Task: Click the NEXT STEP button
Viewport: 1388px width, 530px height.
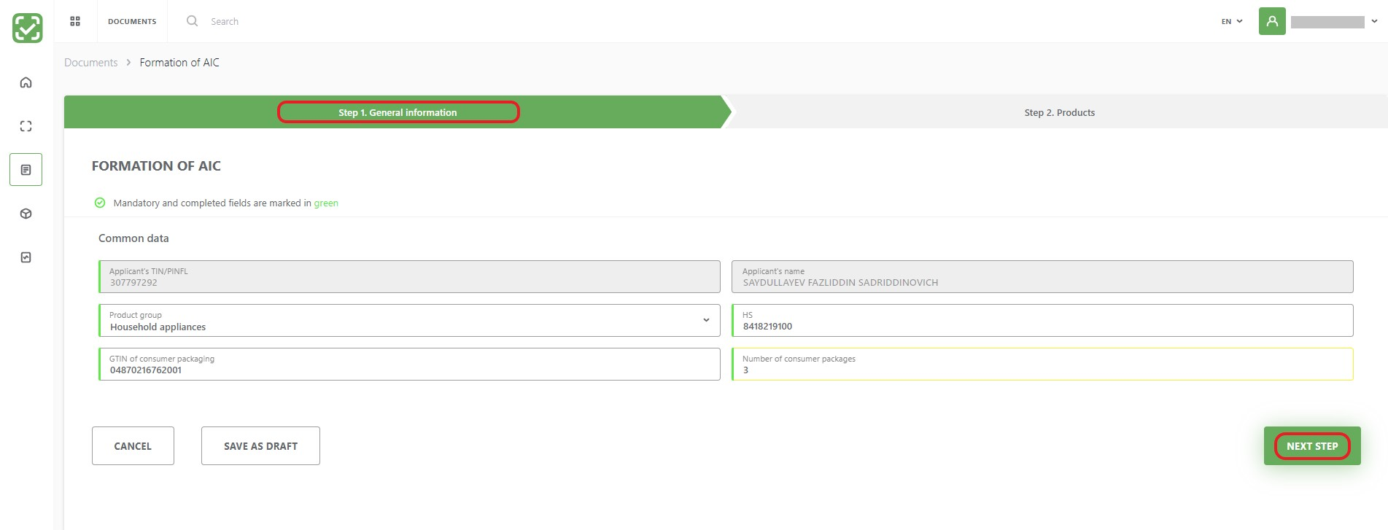Action: pyautogui.click(x=1312, y=446)
